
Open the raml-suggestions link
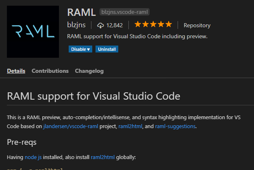175,126
